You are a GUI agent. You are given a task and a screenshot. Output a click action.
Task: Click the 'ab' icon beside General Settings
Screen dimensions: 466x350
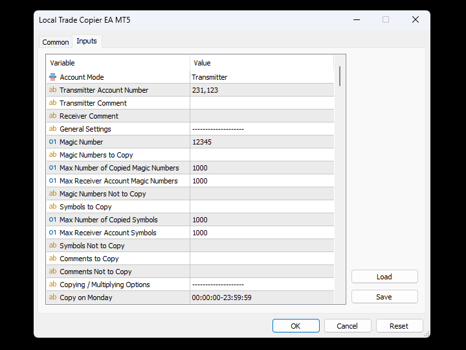coord(52,129)
